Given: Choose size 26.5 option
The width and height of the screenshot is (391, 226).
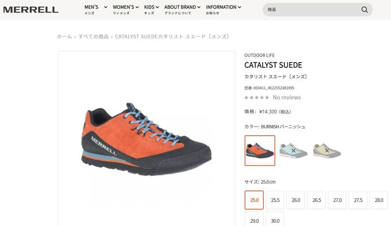Looking at the screenshot, I should pos(316,200).
